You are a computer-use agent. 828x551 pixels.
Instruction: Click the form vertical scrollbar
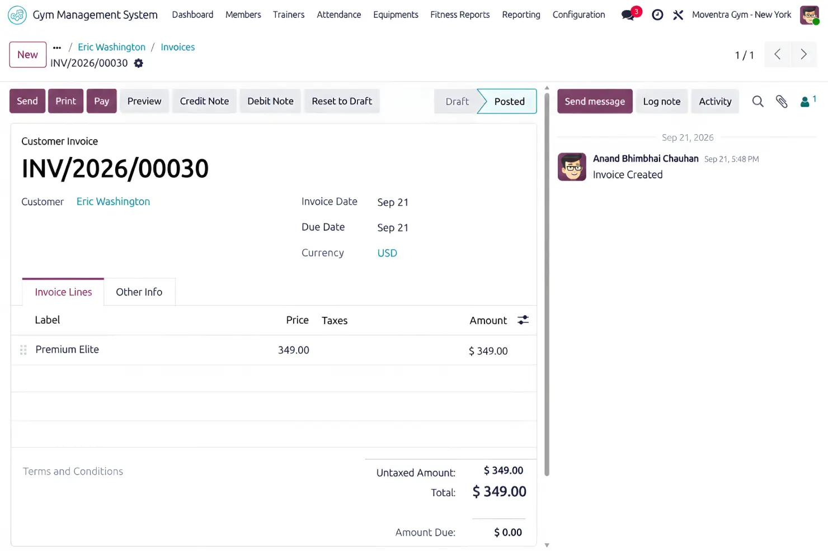(x=547, y=285)
